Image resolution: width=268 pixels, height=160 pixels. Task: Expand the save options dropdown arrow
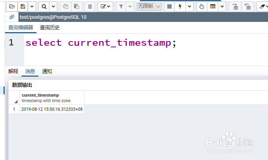point(32,7)
